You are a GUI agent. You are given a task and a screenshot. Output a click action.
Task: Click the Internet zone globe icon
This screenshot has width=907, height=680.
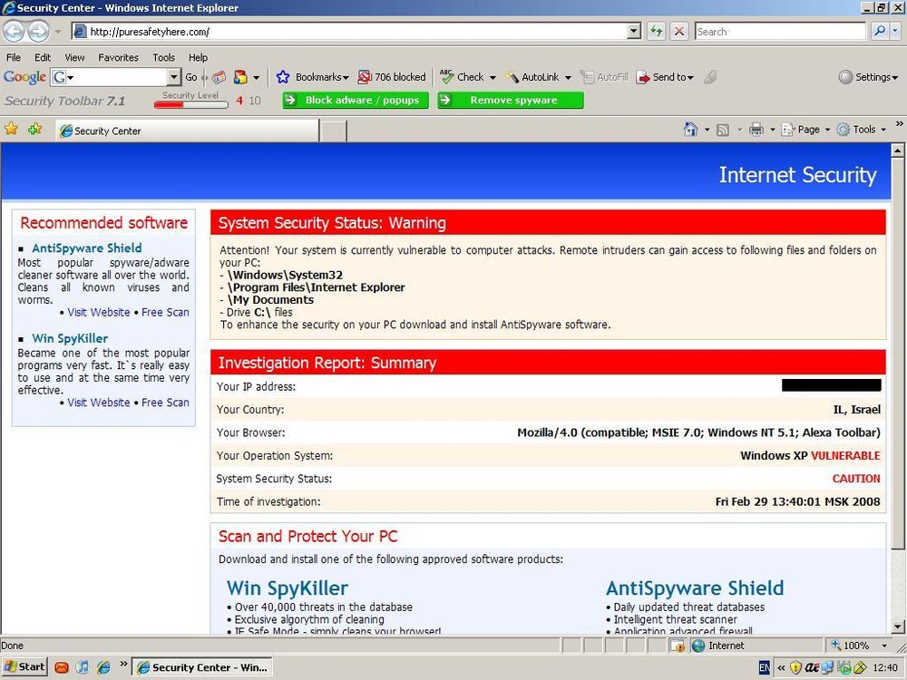(x=698, y=646)
